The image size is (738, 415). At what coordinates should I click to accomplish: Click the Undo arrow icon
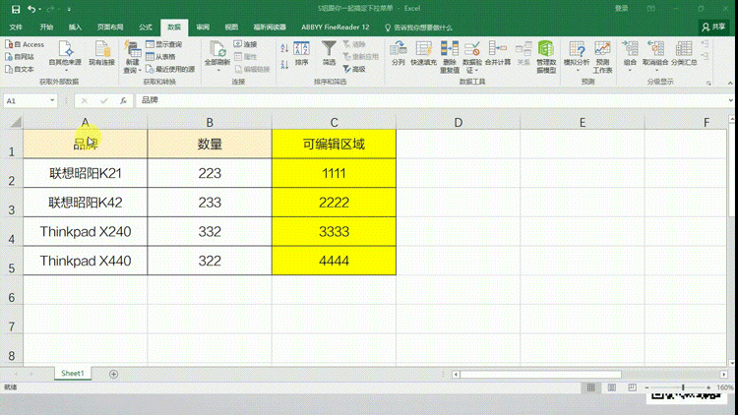click(31, 9)
